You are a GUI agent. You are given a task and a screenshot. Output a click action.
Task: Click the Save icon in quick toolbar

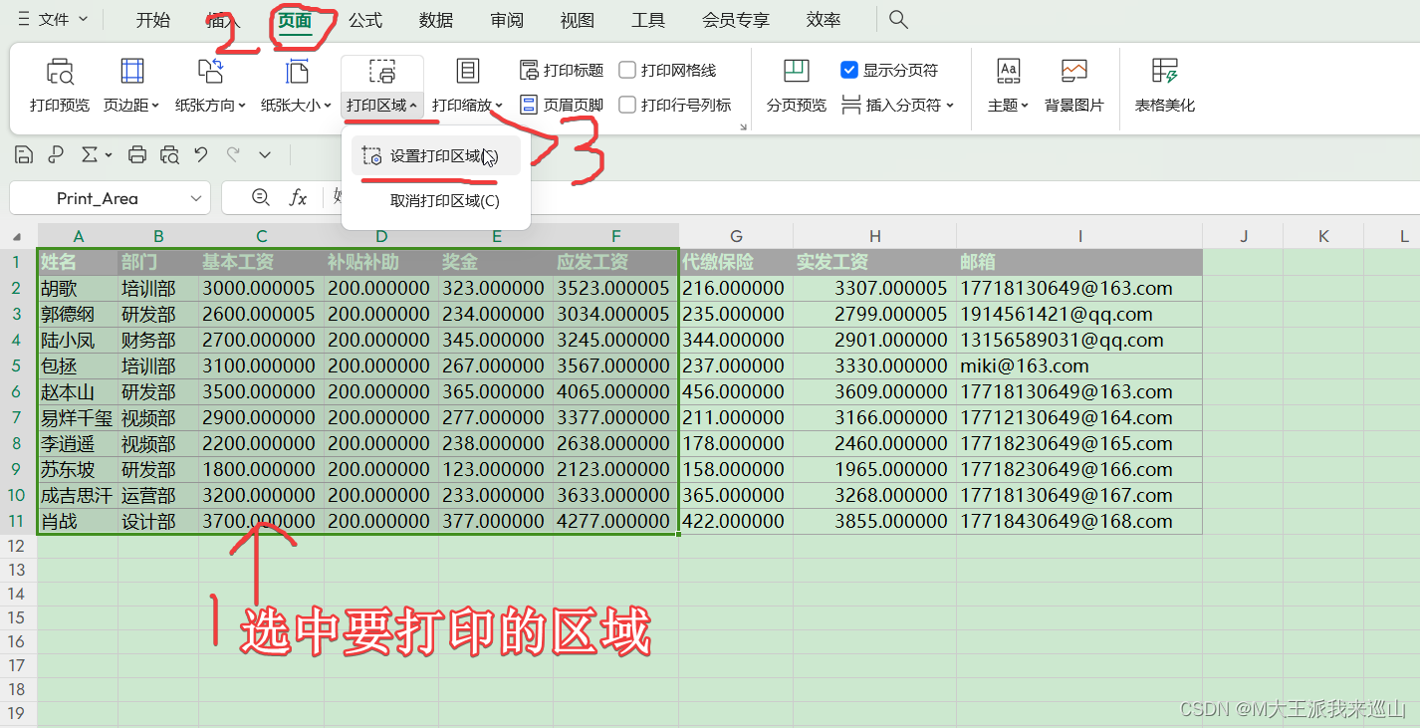coord(24,154)
